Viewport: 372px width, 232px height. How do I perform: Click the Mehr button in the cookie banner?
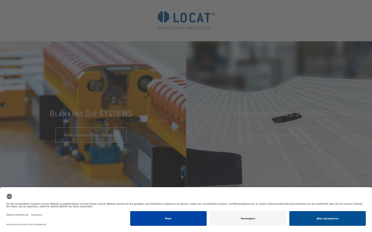[x=168, y=219]
